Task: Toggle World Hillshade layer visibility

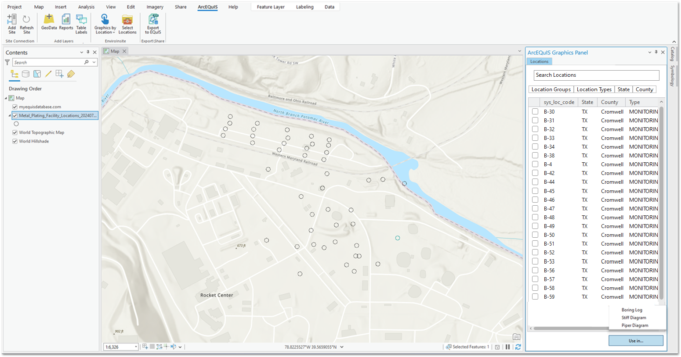Action: (x=15, y=141)
